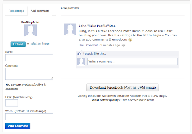Click the 4 people link in likes row
The height and width of the screenshot is (134, 192).
[88, 54]
